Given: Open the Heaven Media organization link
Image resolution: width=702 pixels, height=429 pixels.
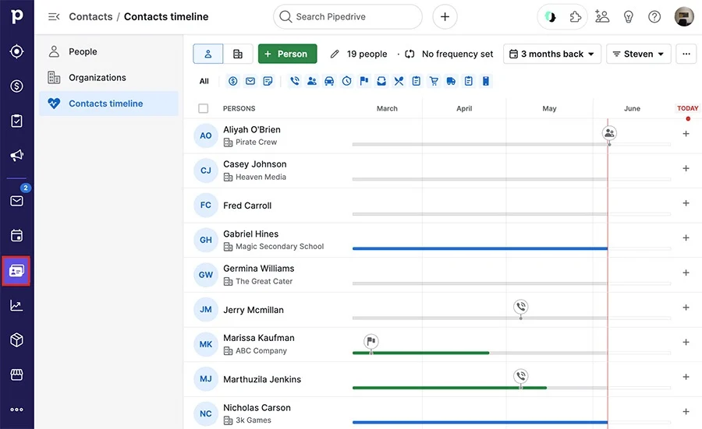Looking at the screenshot, I should tap(261, 177).
